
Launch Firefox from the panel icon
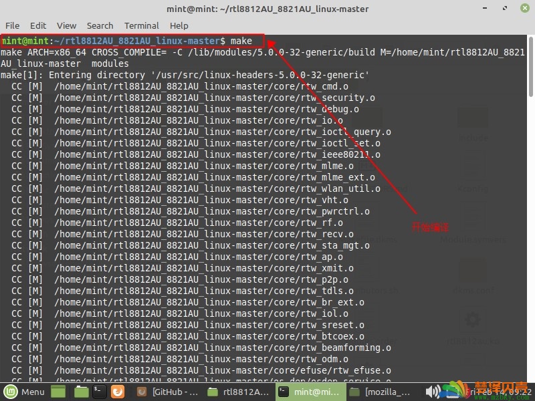click(118, 392)
